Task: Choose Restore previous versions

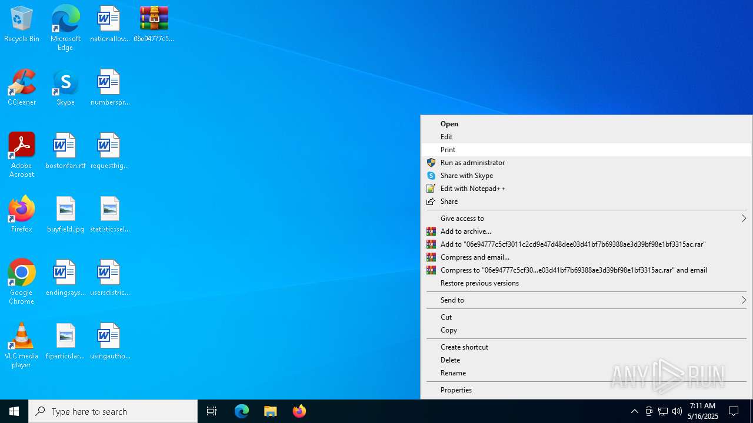Action: (x=587, y=283)
